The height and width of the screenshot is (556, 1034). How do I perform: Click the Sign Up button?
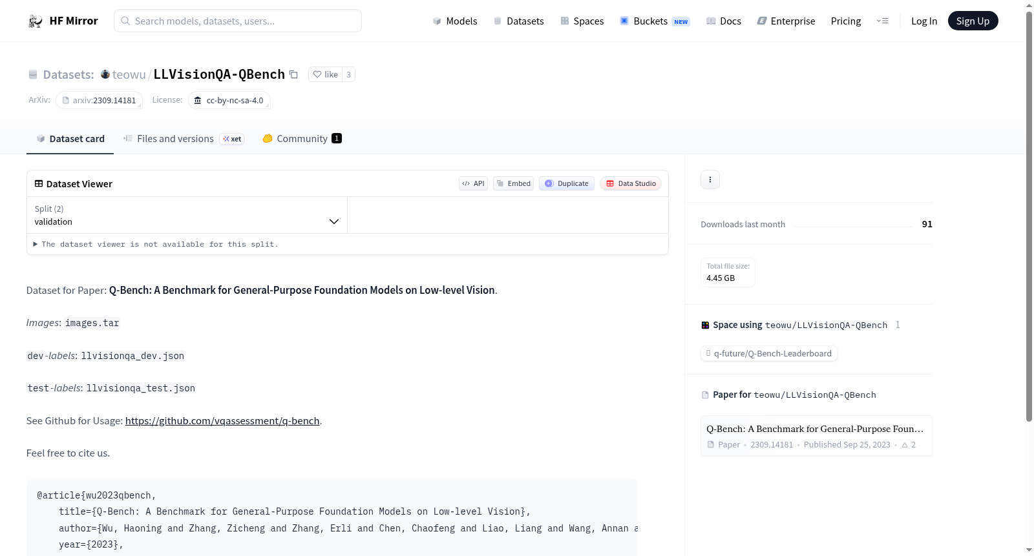973,21
